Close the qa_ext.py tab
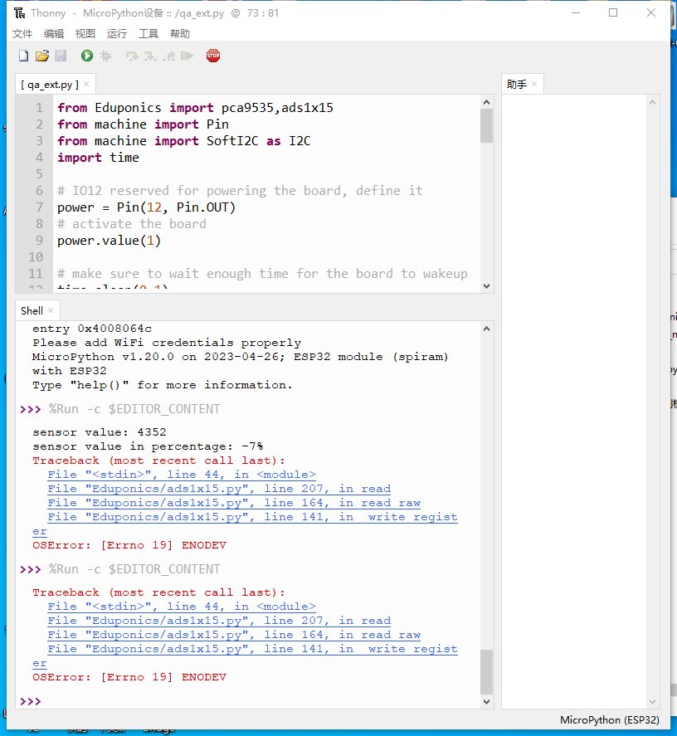 pos(86,84)
